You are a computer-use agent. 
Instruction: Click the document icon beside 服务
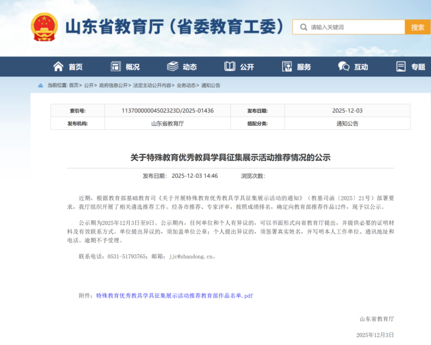point(287,66)
